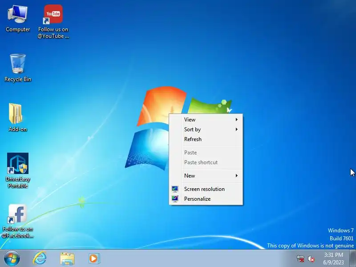Launch Internet Explorer from the taskbar
The height and width of the screenshot is (267, 356).
click(40, 259)
